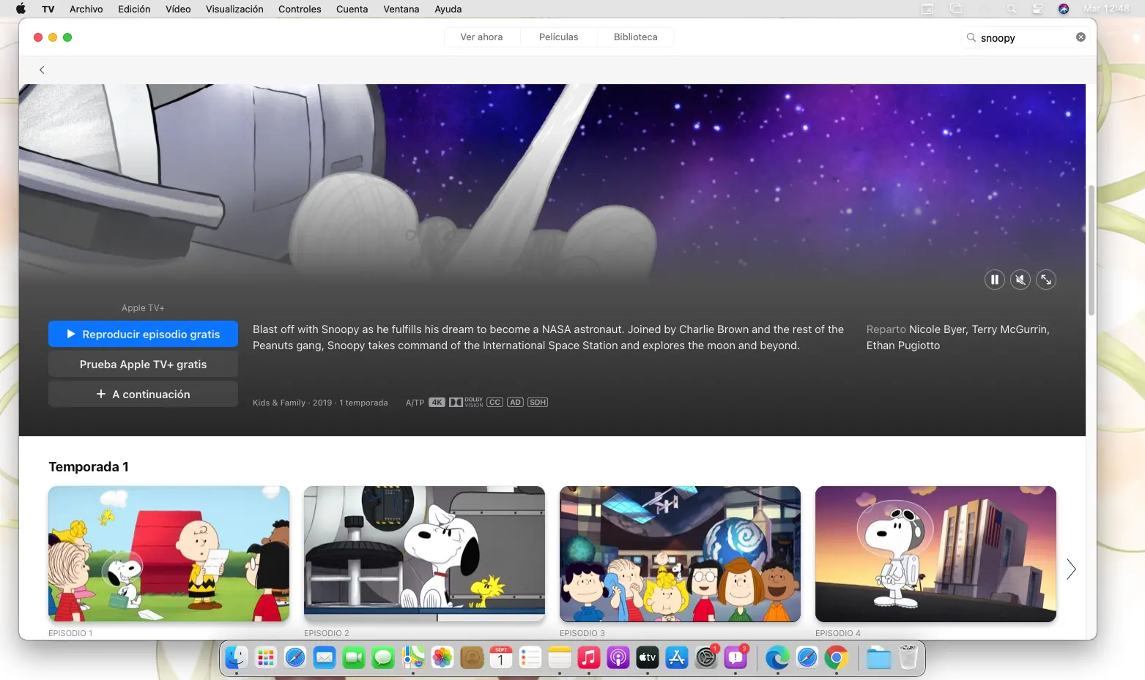
Task: Open Photos from the dock
Action: pyautogui.click(x=442, y=657)
